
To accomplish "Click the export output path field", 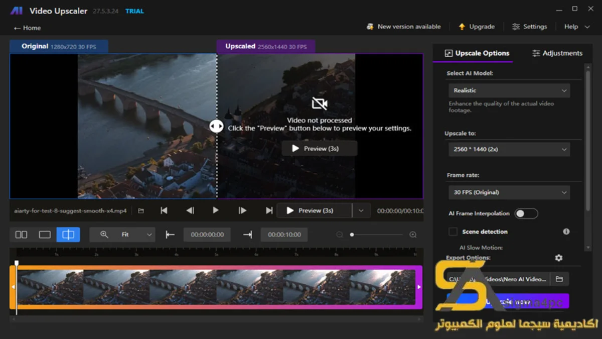I will [499, 279].
